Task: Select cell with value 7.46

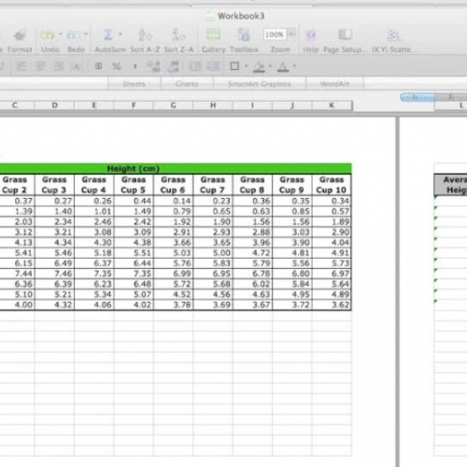Action: [54, 274]
